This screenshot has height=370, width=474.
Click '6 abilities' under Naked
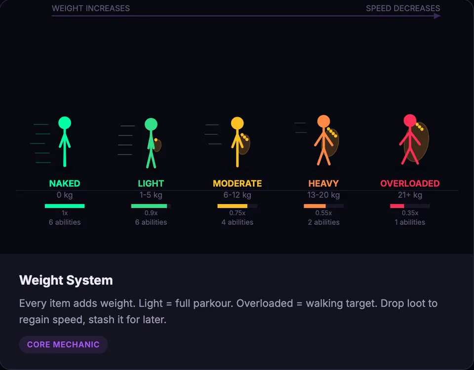[65, 222]
